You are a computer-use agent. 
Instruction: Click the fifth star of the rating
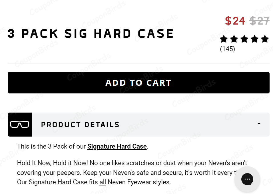click(x=266, y=39)
